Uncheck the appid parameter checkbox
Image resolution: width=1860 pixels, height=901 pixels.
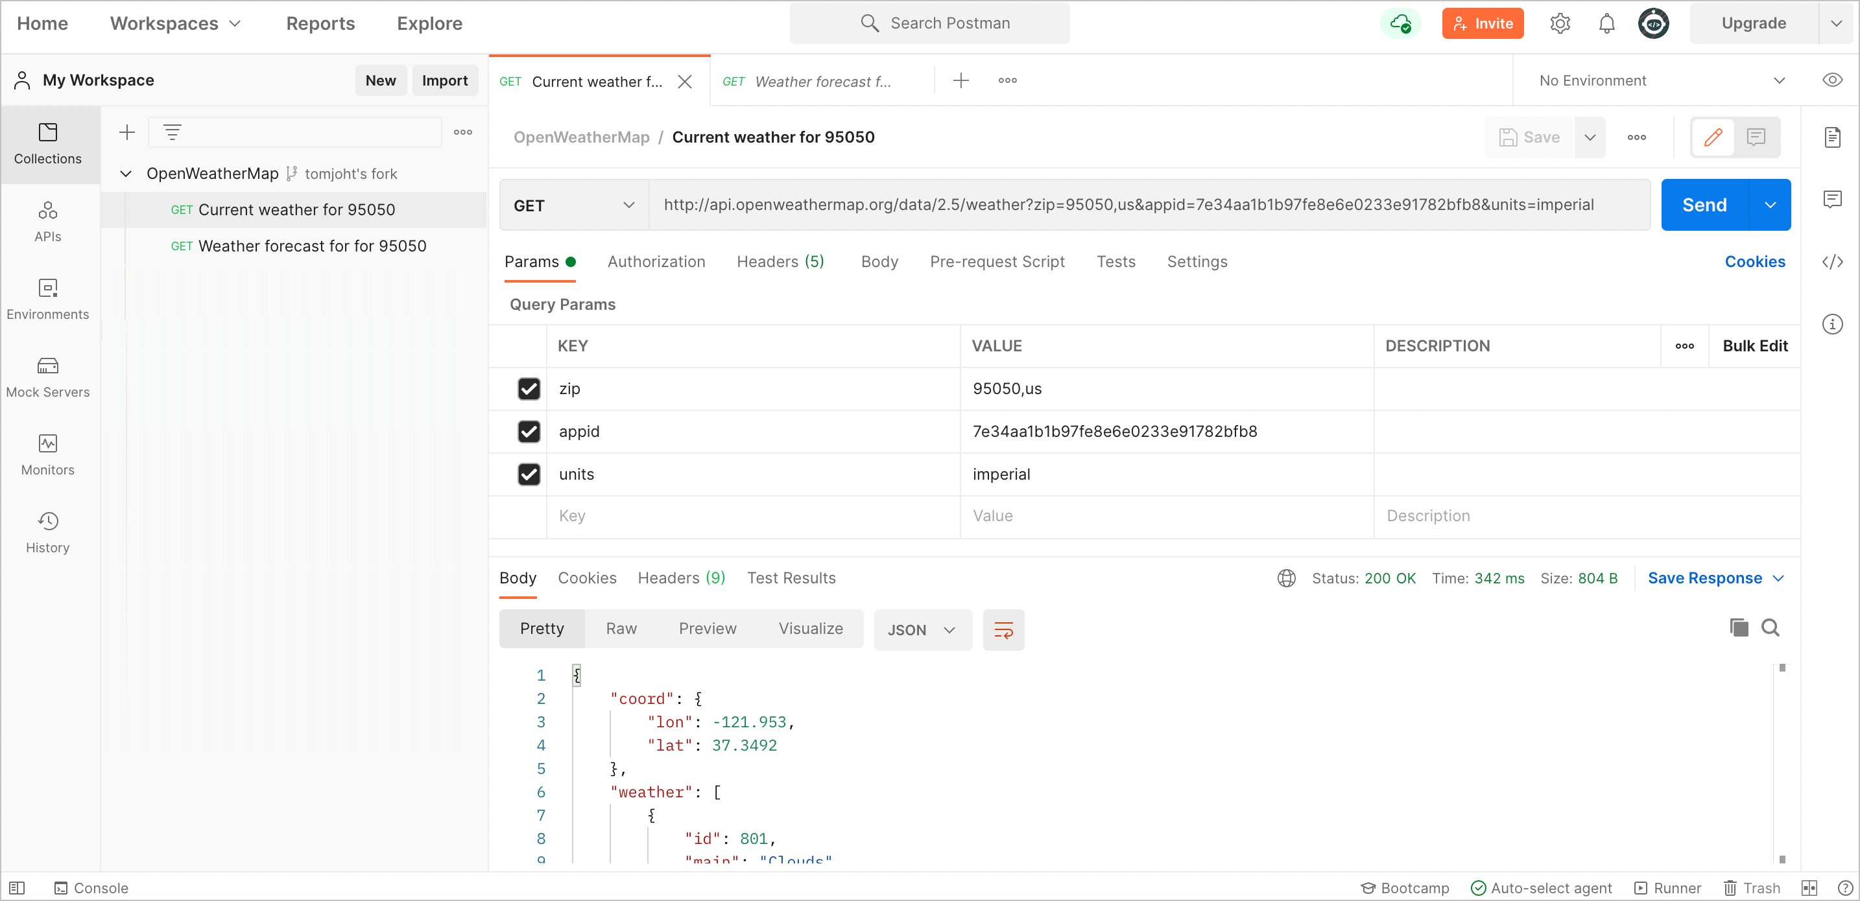point(529,432)
